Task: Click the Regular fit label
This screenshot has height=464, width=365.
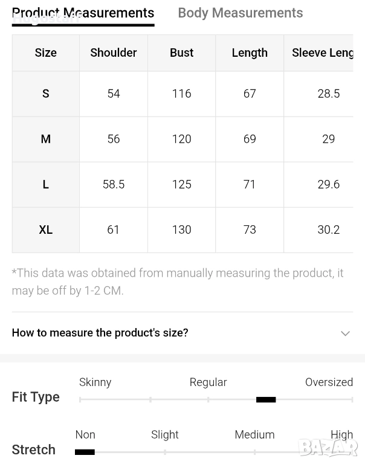Action: (x=208, y=382)
